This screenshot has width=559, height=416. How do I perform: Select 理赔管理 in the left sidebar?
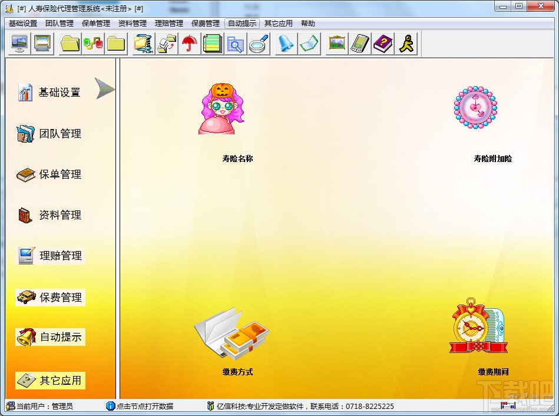point(50,256)
